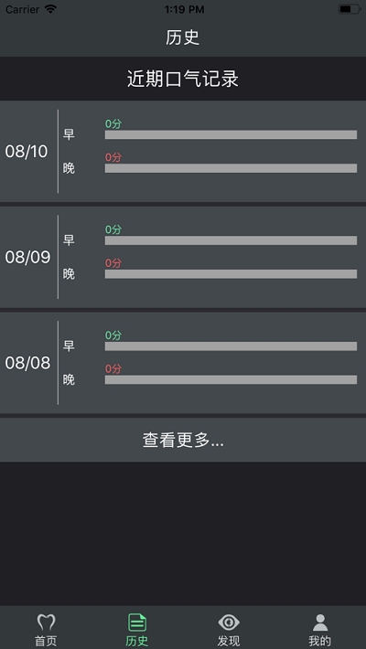
Task: Tap the battery indicator icon
Action: [349, 9]
